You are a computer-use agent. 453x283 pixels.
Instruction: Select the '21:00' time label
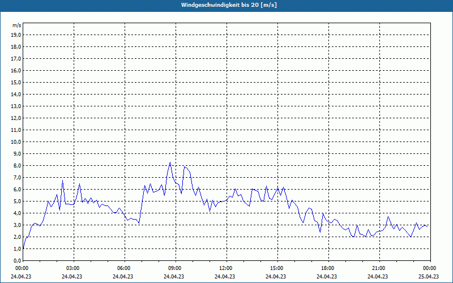[379, 268]
